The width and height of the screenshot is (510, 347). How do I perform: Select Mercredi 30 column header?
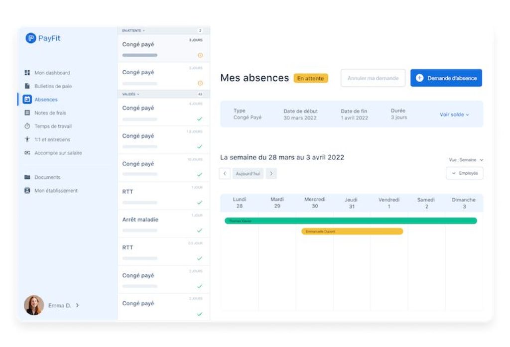click(x=315, y=203)
